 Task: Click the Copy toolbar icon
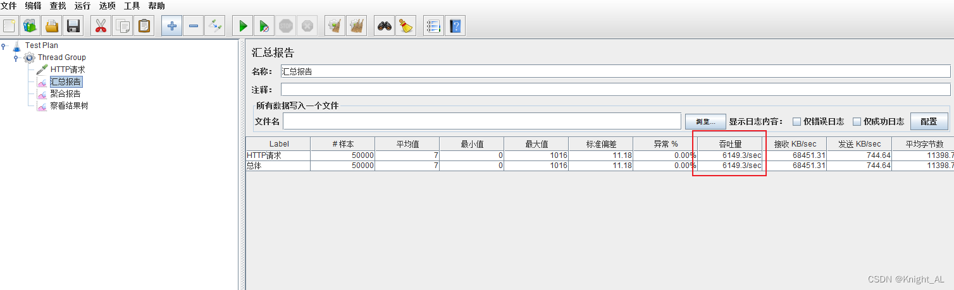[x=123, y=26]
